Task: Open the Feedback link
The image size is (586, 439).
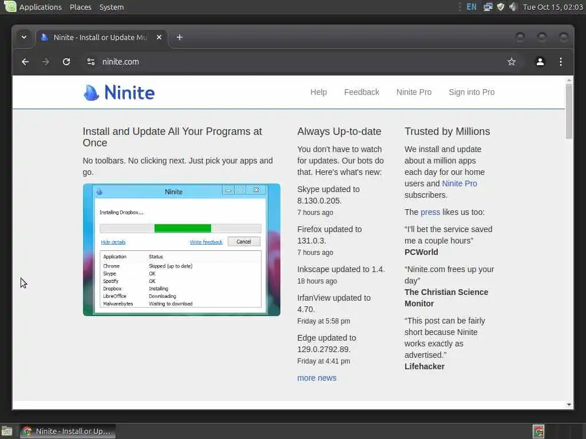Action: [x=362, y=92]
